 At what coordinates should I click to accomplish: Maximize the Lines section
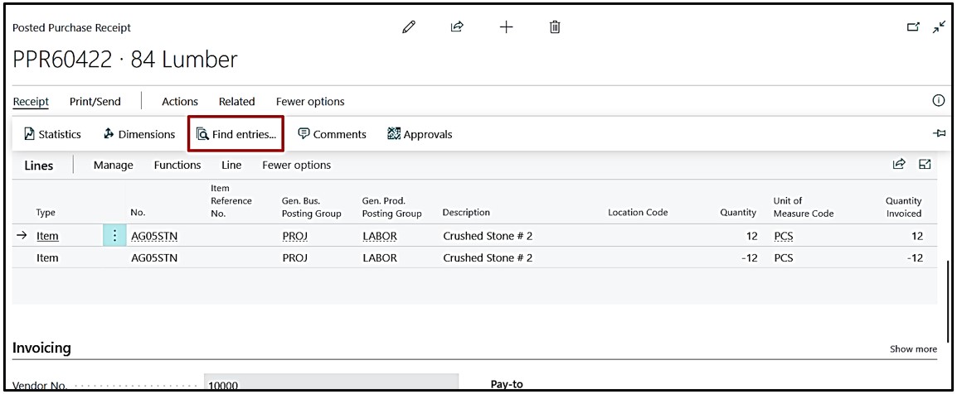click(925, 165)
